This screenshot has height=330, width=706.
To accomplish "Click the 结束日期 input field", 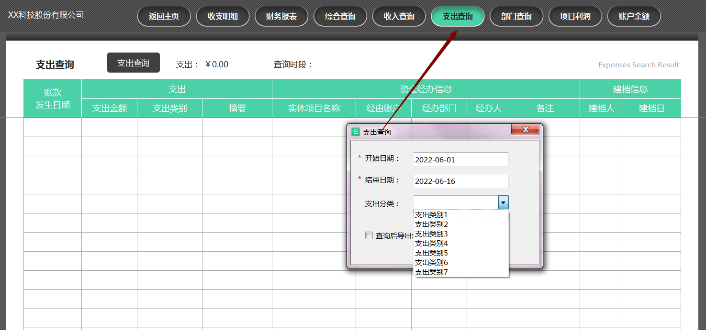I will (x=460, y=181).
